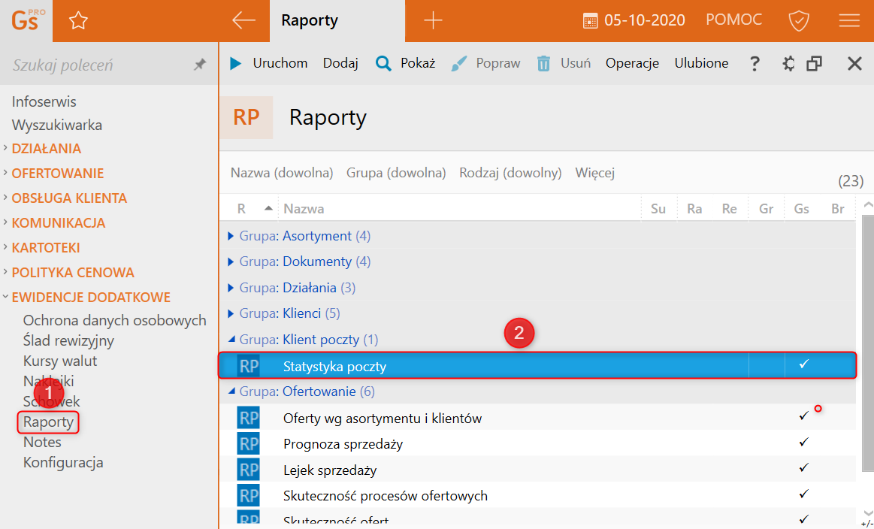Open Kursy walut in sidebar
874x529 pixels.
point(60,361)
